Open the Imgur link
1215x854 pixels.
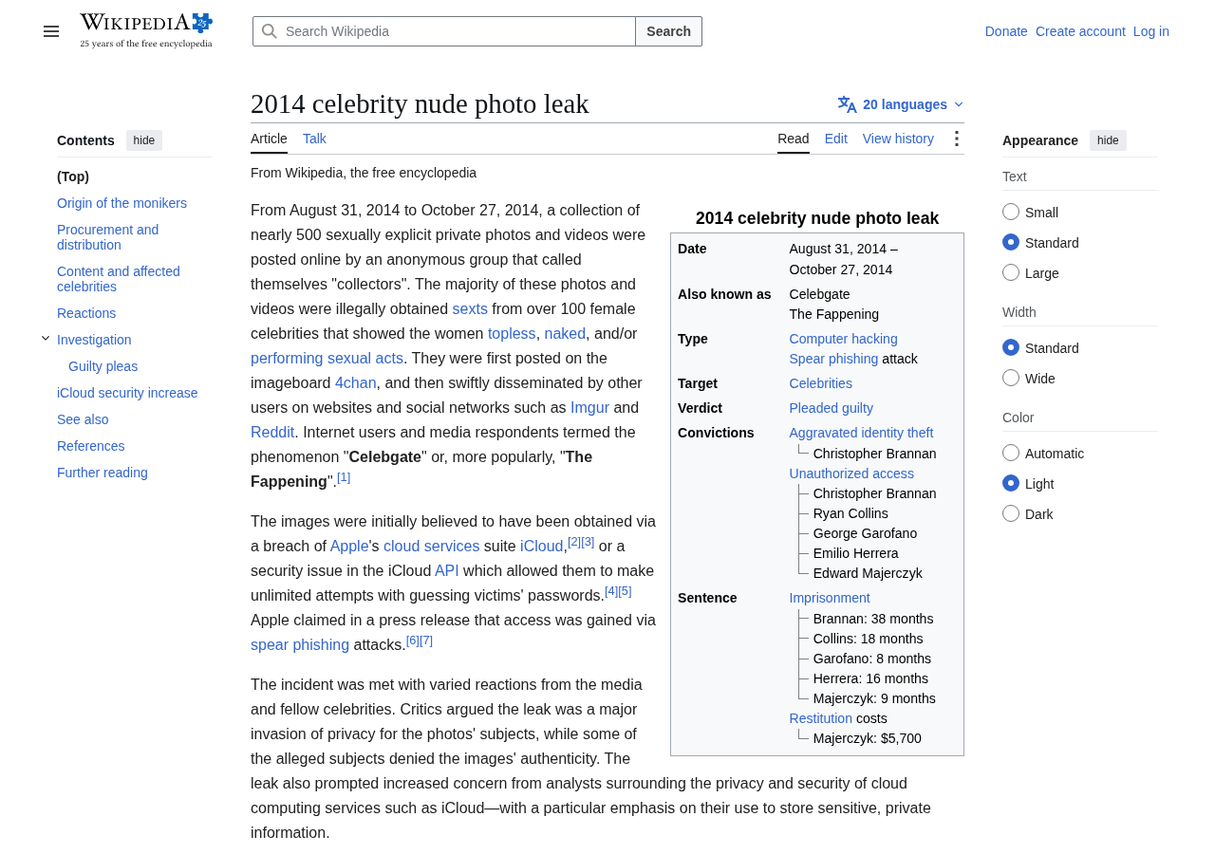589,407
